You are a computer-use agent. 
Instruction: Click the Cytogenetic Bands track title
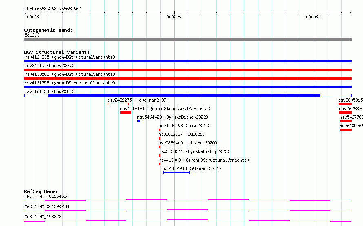click(49, 30)
